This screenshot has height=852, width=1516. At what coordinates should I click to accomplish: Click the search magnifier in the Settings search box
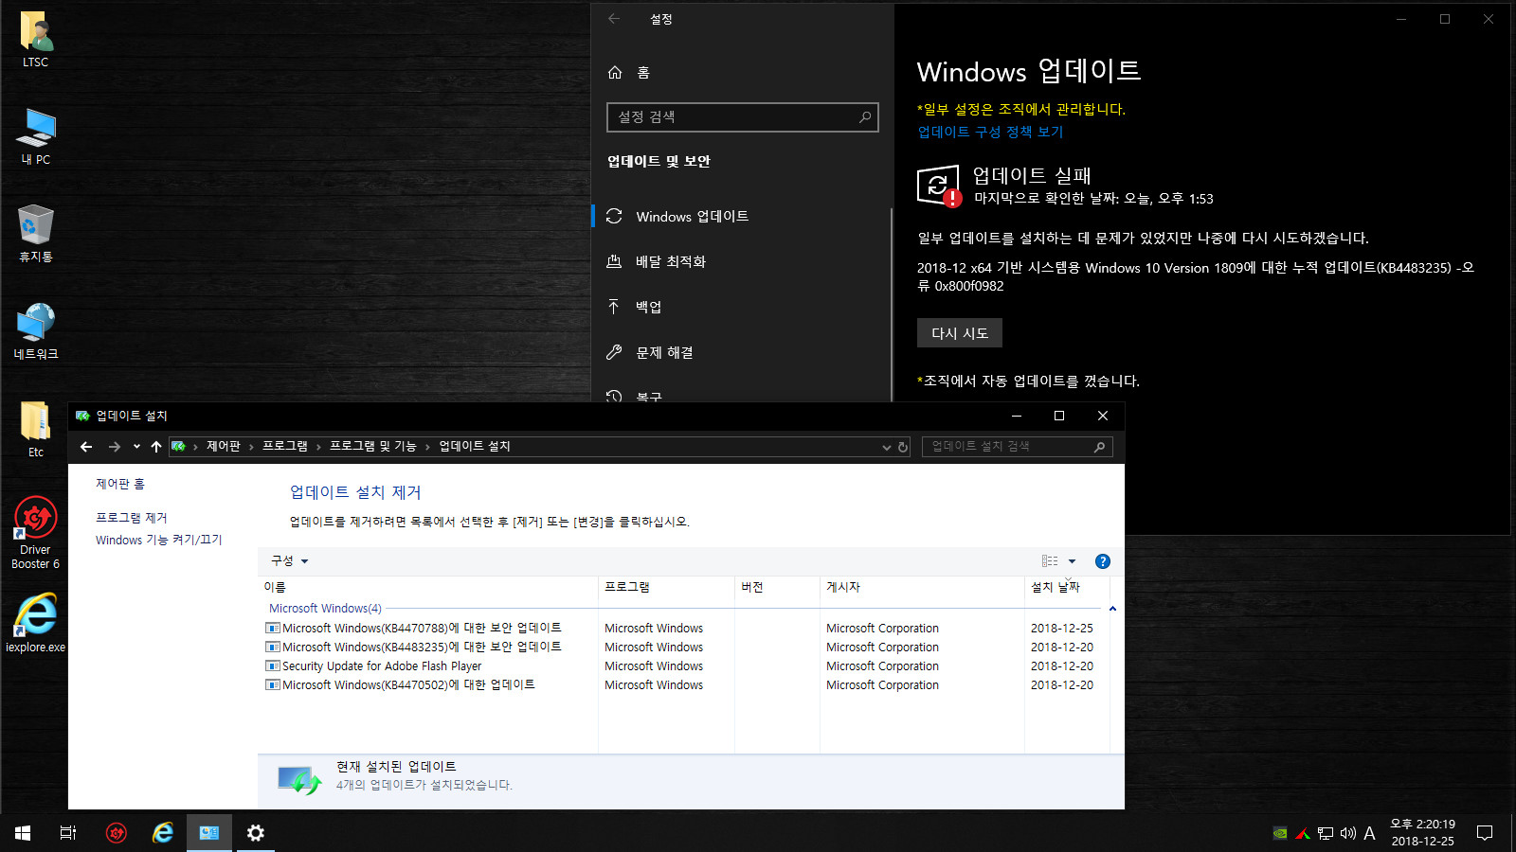click(x=864, y=117)
